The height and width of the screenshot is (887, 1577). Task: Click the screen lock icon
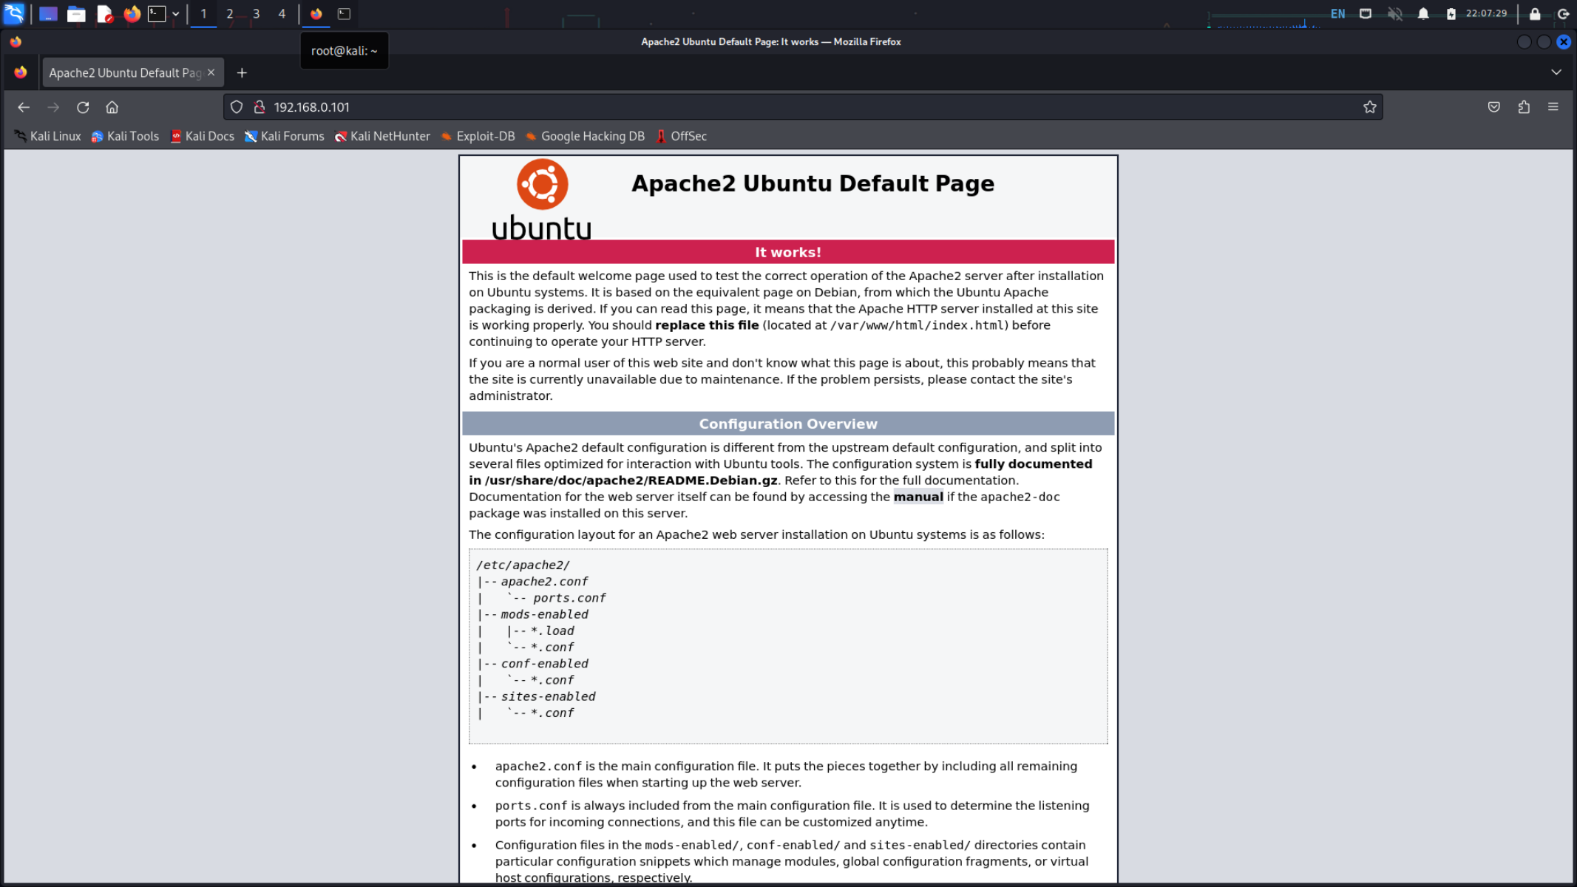coord(1535,14)
